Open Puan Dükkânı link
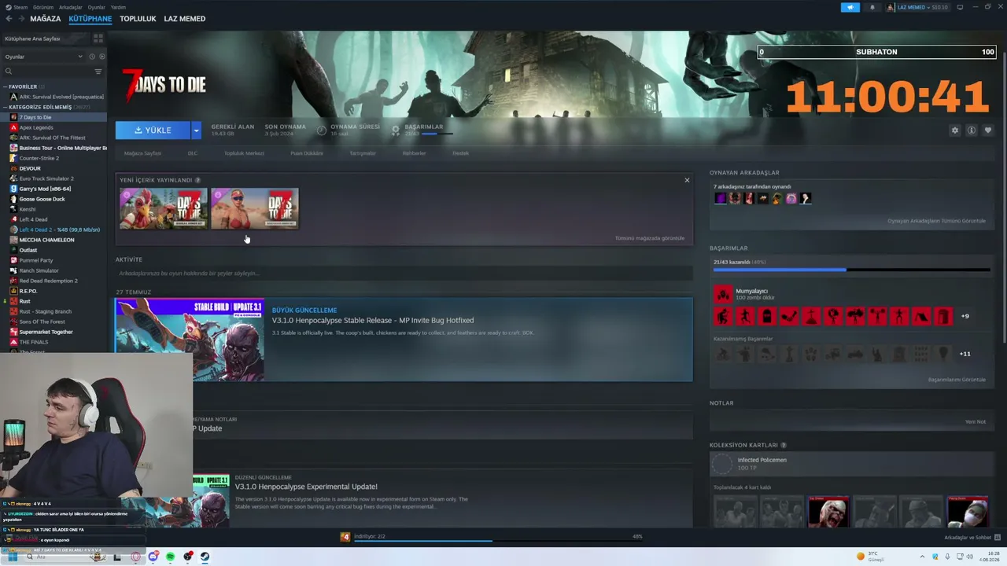The width and height of the screenshot is (1007, 566). point(307,153)
